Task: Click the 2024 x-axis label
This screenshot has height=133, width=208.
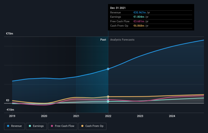Action: tap(172, 116)
